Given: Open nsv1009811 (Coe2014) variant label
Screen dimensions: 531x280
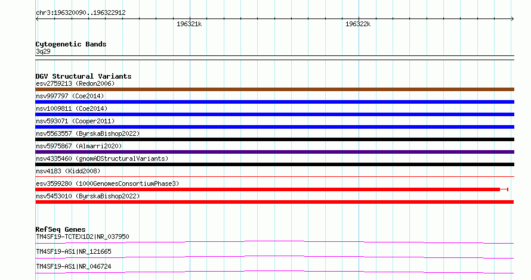Looking at the screenshot, I should (x=72, y=108).
